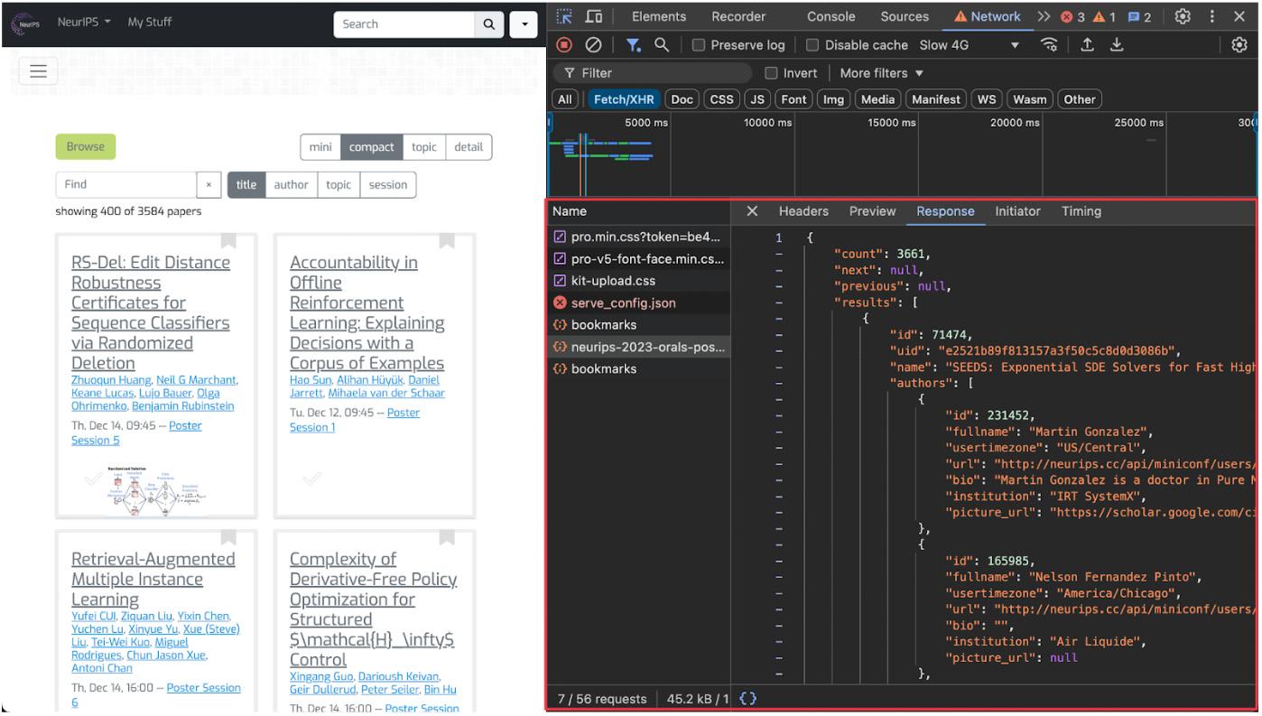Toggle the Doc filter
This screenshot has width=1262, height=716.
pyautogui.click(x=682, y=100)
